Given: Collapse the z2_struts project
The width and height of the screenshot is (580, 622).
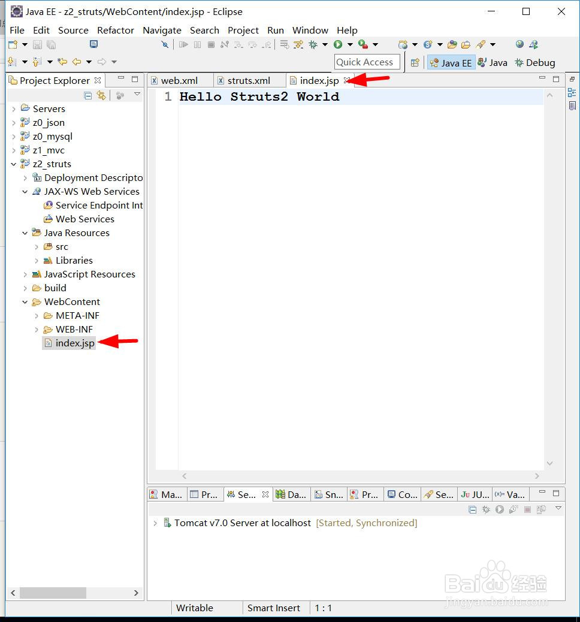Looking at the screenshot, I should [x=14, y=164].
